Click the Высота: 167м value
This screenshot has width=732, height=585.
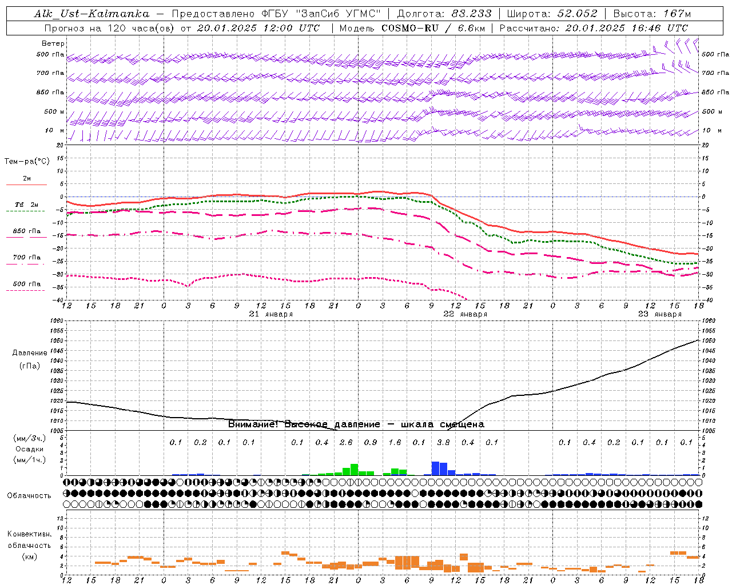tap(652, 14)
